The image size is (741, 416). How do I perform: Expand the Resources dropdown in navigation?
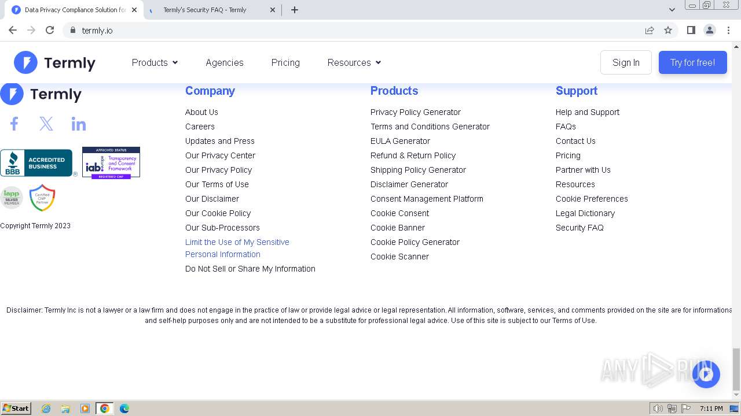[x=354, y=62]
